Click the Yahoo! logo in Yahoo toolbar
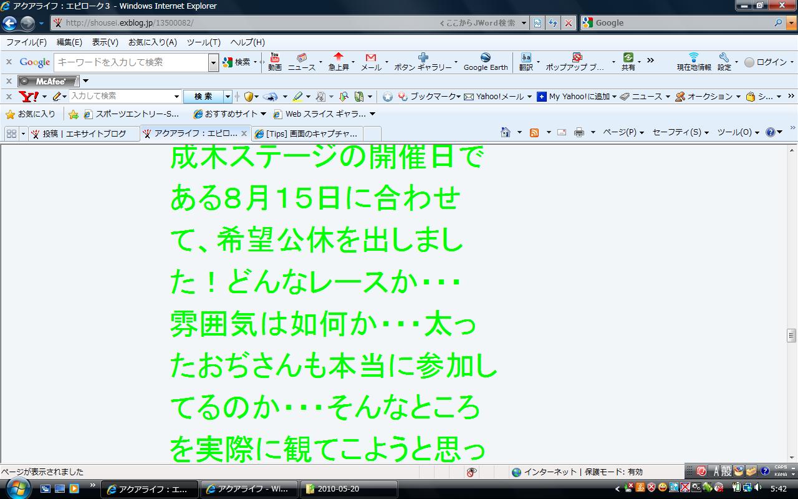This screenshot has height=499, width=798. click(29, 97)
